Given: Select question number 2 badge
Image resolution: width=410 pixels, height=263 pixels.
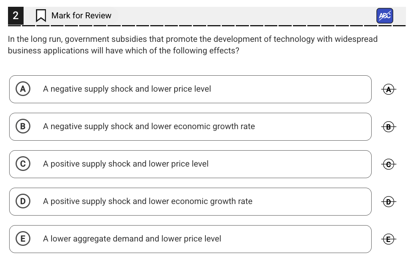Looking at the screenshot, I should point(15,16).
